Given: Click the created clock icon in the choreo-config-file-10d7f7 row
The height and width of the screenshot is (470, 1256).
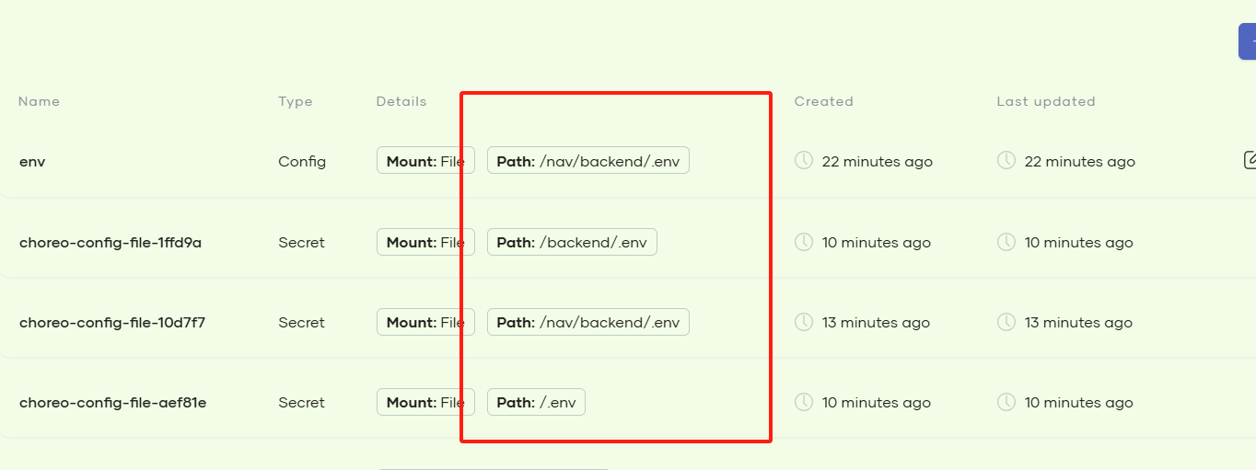Looking at the screenshot, I should (804, 322).
